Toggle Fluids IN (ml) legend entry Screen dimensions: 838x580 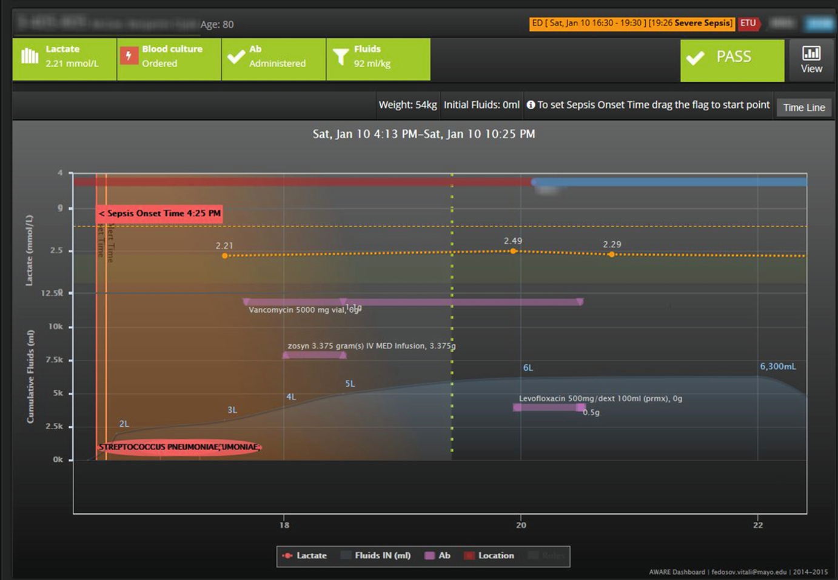[376, 555]
